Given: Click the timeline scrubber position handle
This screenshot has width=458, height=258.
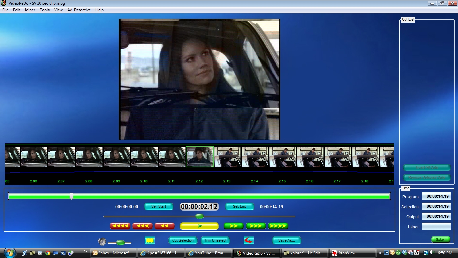Looking at the screenshot, I should point(71,196).
